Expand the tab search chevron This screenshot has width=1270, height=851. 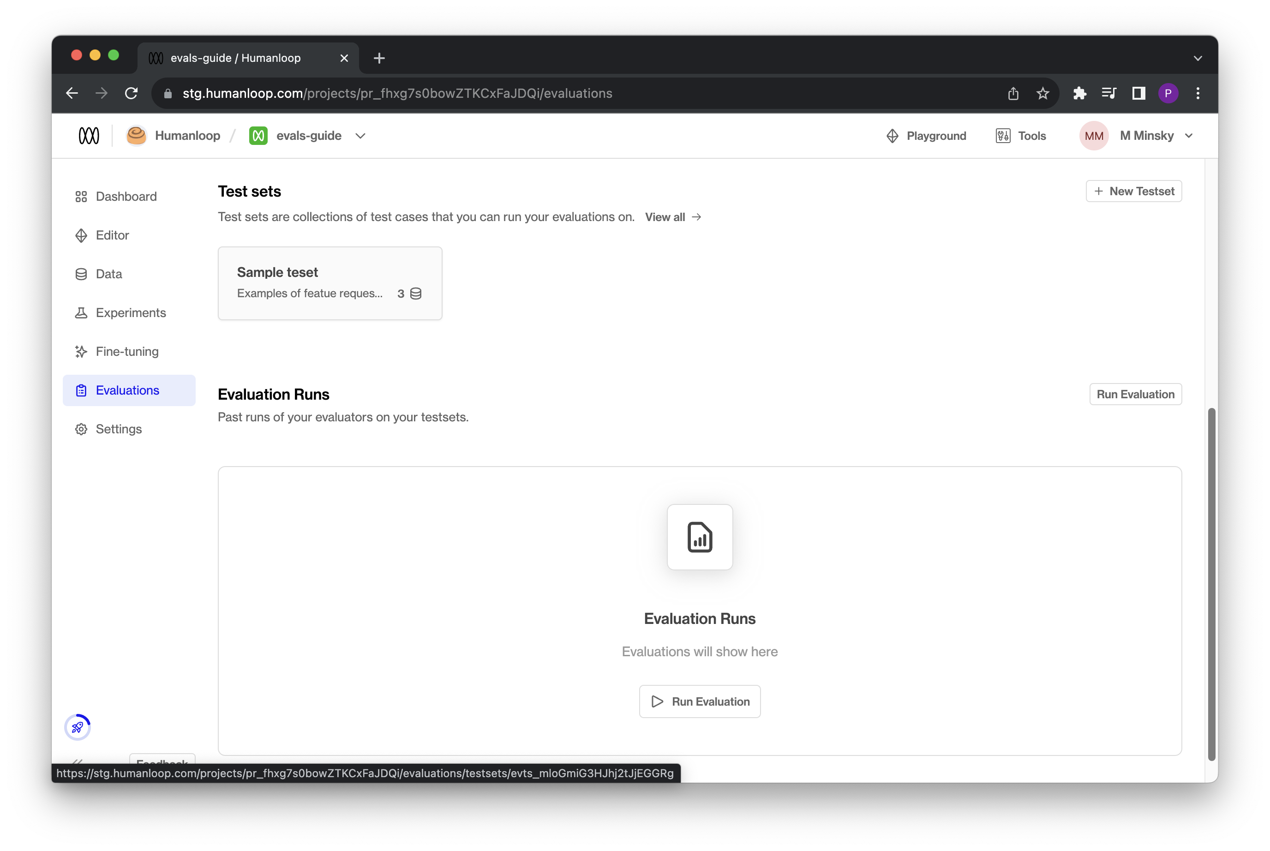(x=1197, y=58)
